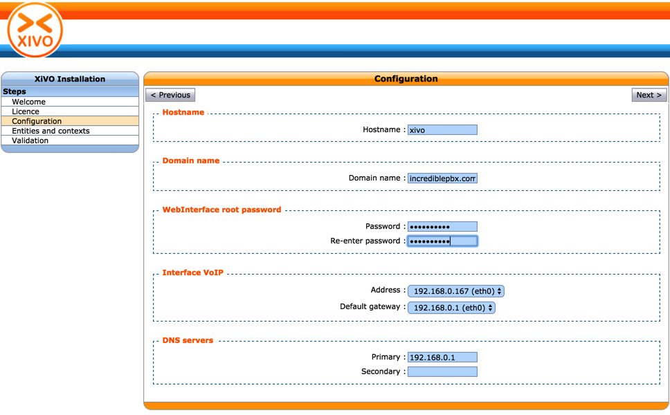Image resolution: width=670 pixels, height=415 pixels.
Task: Click the Re-enter password field
Action: [442, 241]
